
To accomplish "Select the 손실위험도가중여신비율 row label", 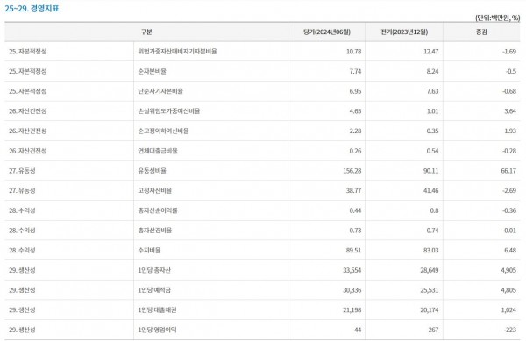I will (168, 111).
